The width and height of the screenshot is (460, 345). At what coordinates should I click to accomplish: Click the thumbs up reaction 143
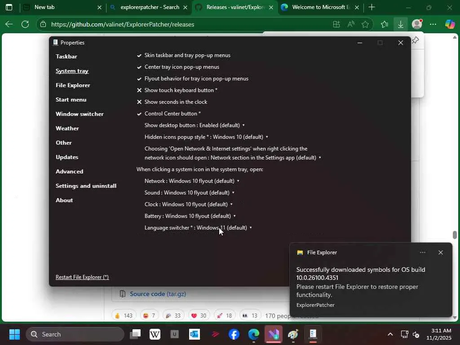[x=124, y=316]
